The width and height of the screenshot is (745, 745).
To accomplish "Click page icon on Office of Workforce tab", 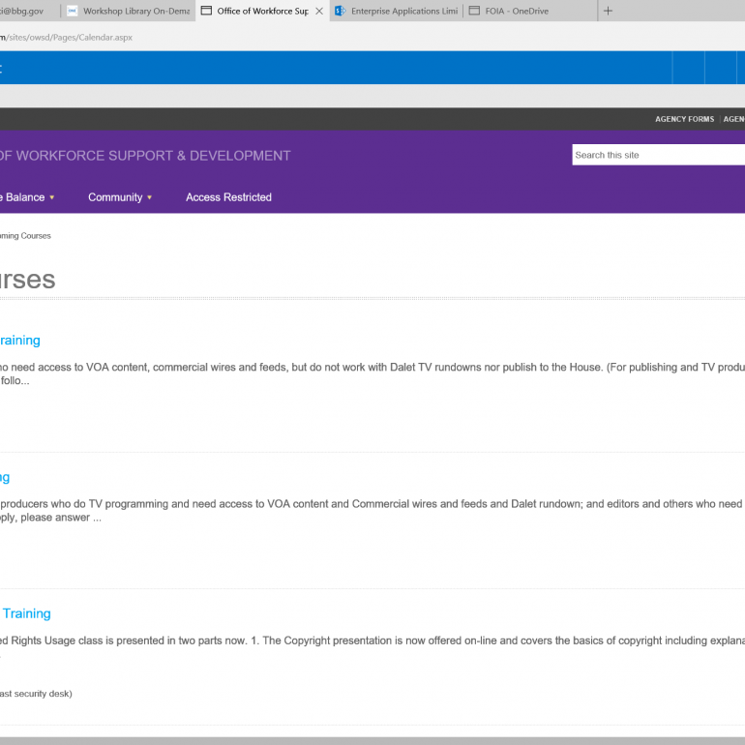I will pyautogui.click(x=206, y=11).
